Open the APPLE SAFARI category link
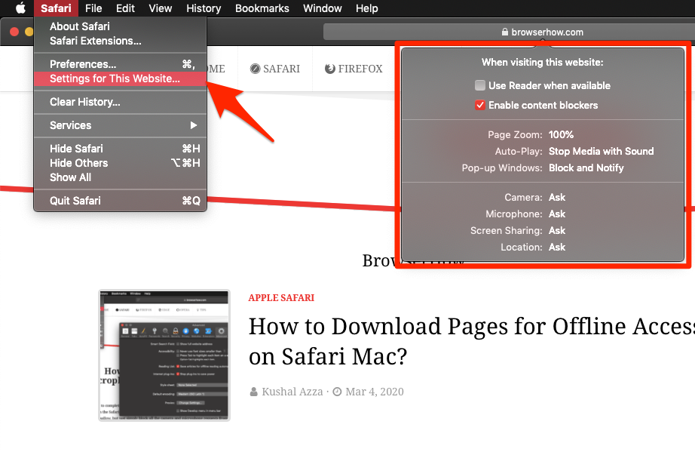Screen dimensions: 695x452 coord(281,298)
